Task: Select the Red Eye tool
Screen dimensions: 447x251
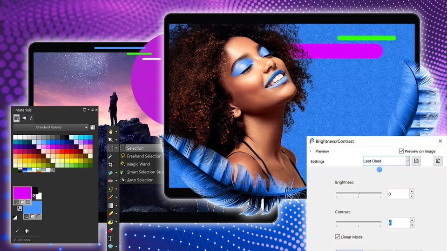Action: pyautogui.click(x=110, y=181)
